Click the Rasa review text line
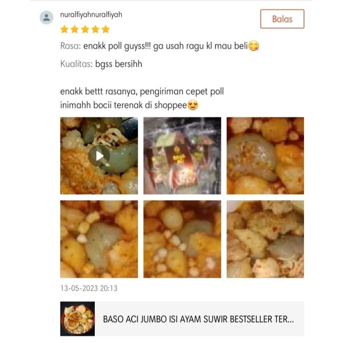The height and width of the screenshot is (343, 343). [159, 46]
